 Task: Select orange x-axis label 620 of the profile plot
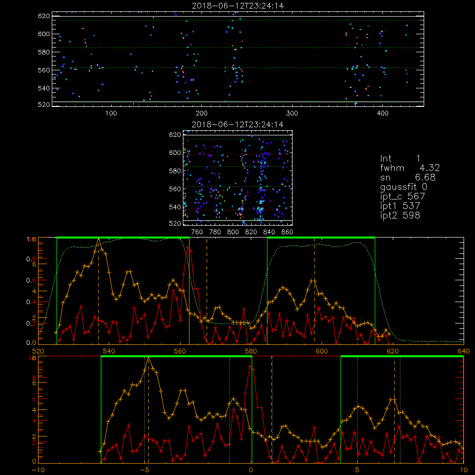pyautogui.click(x=393, y=351)
